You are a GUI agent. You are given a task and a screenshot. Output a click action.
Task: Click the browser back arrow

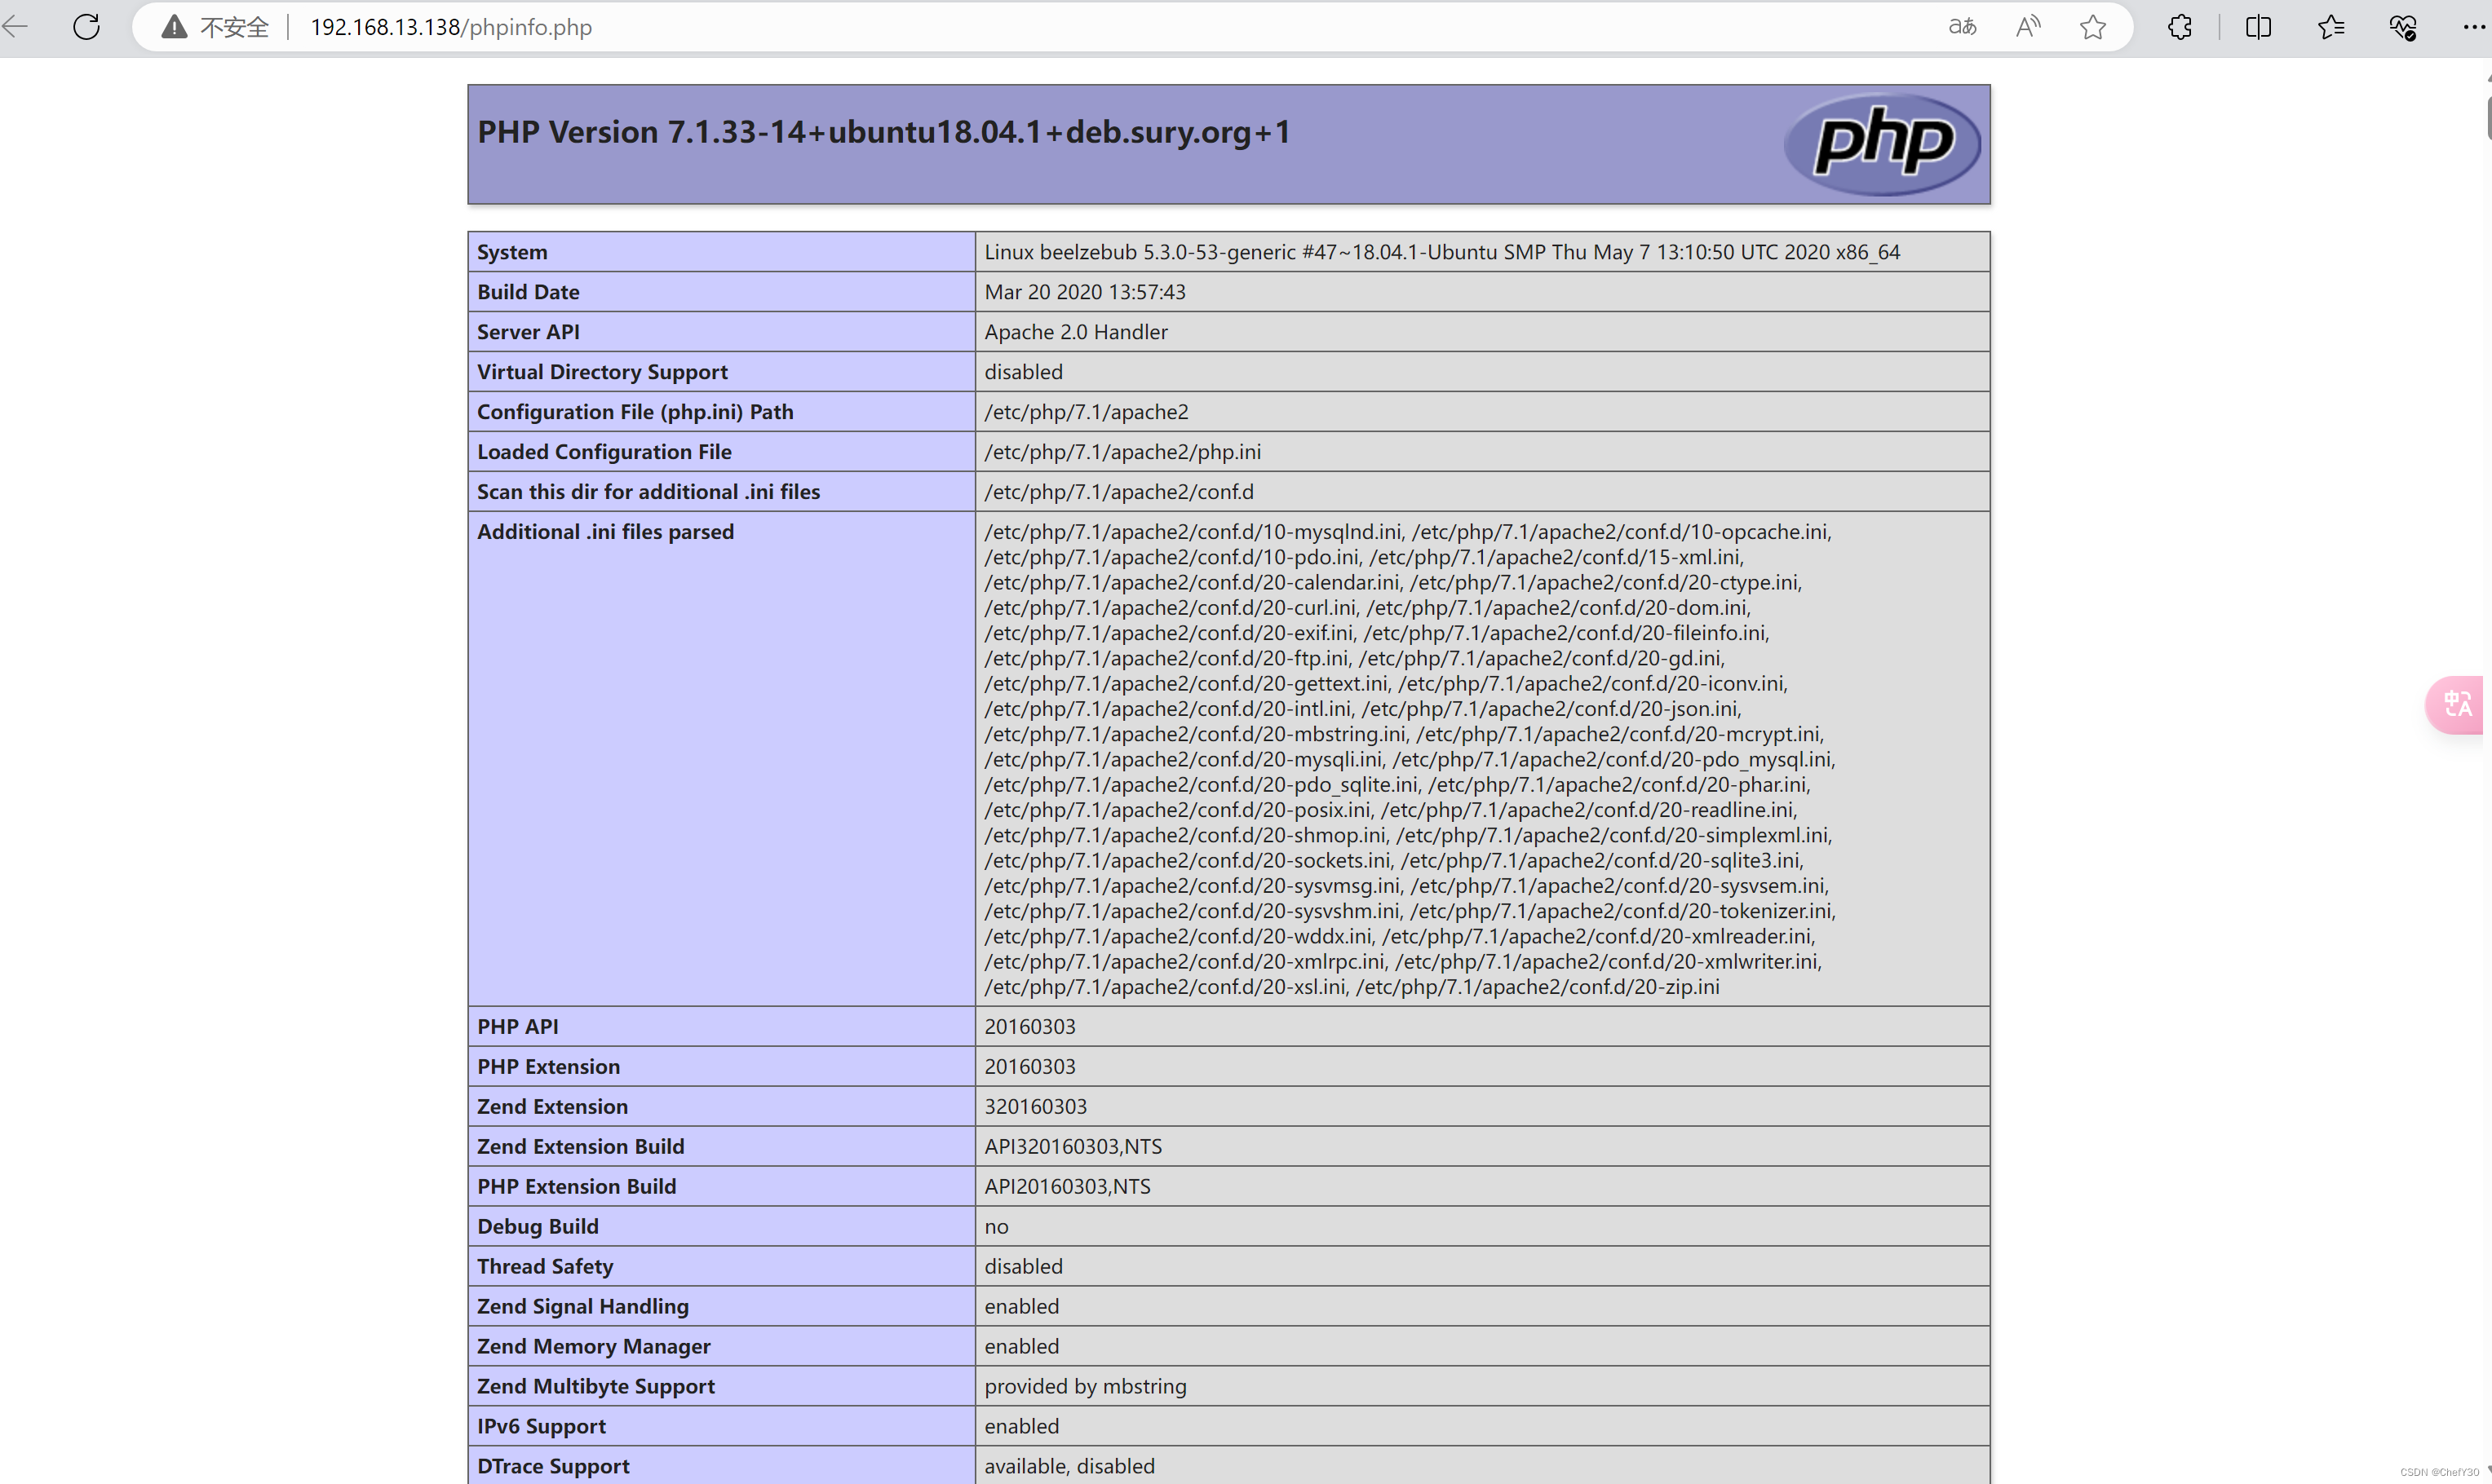coord(15,27)
